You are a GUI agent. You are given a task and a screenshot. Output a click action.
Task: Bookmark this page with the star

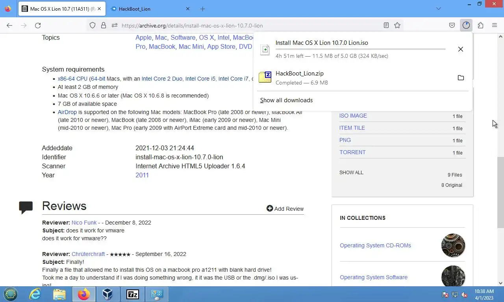(x=397, y=25)
